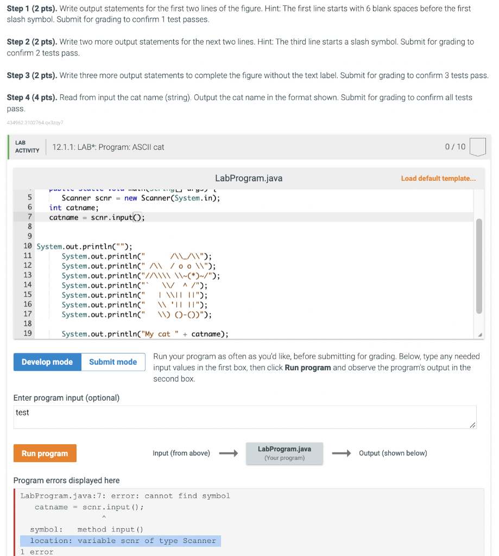Screen dimensions: 499x556
Task: Click the score 0 / 10 text
Action: pos(455,147)
